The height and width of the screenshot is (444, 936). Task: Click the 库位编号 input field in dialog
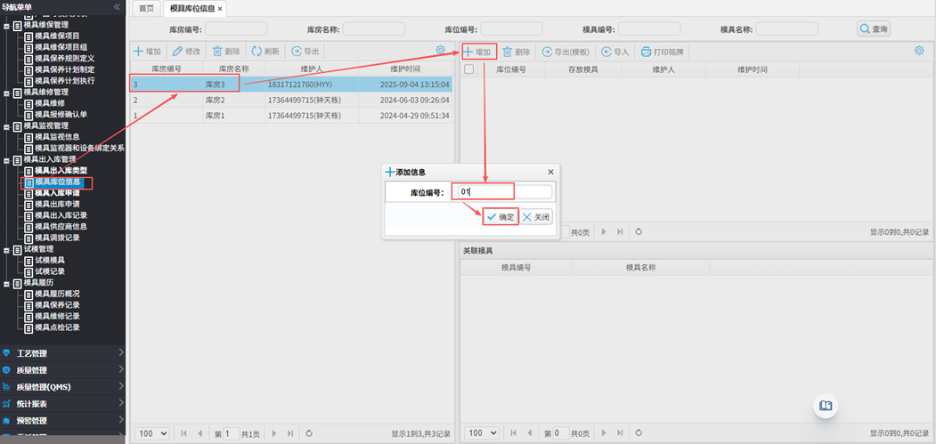click(504, 191)
